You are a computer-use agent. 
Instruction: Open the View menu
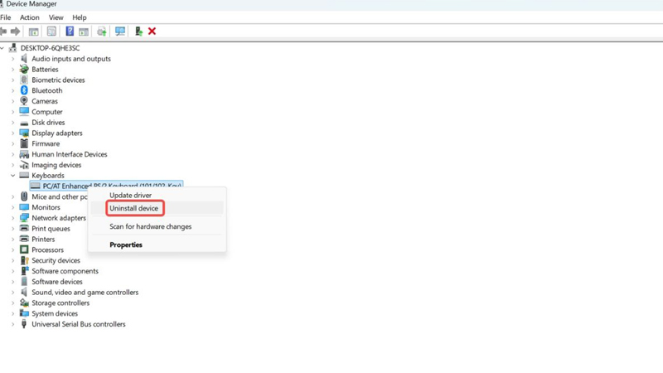coord(56,17)
